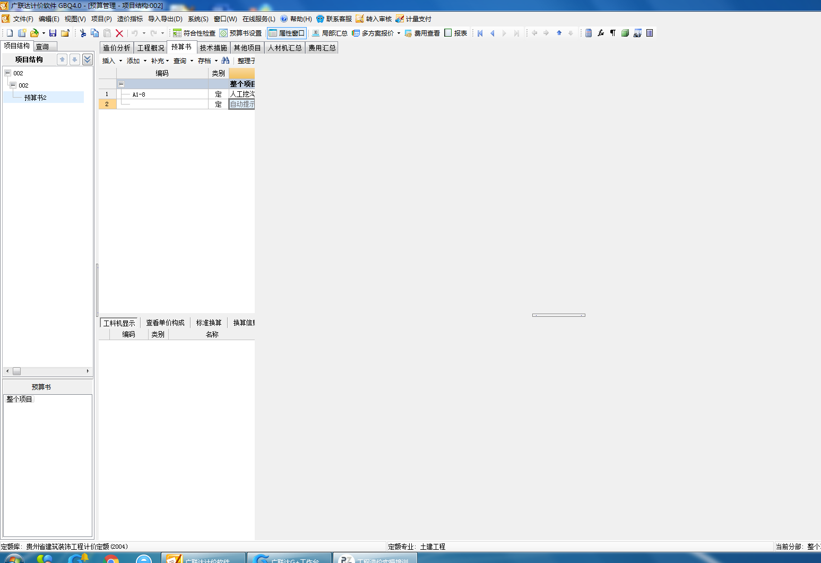Open the 编辑(E) menu
This screenshot has width=821, height=563.
tap(49, 19)
